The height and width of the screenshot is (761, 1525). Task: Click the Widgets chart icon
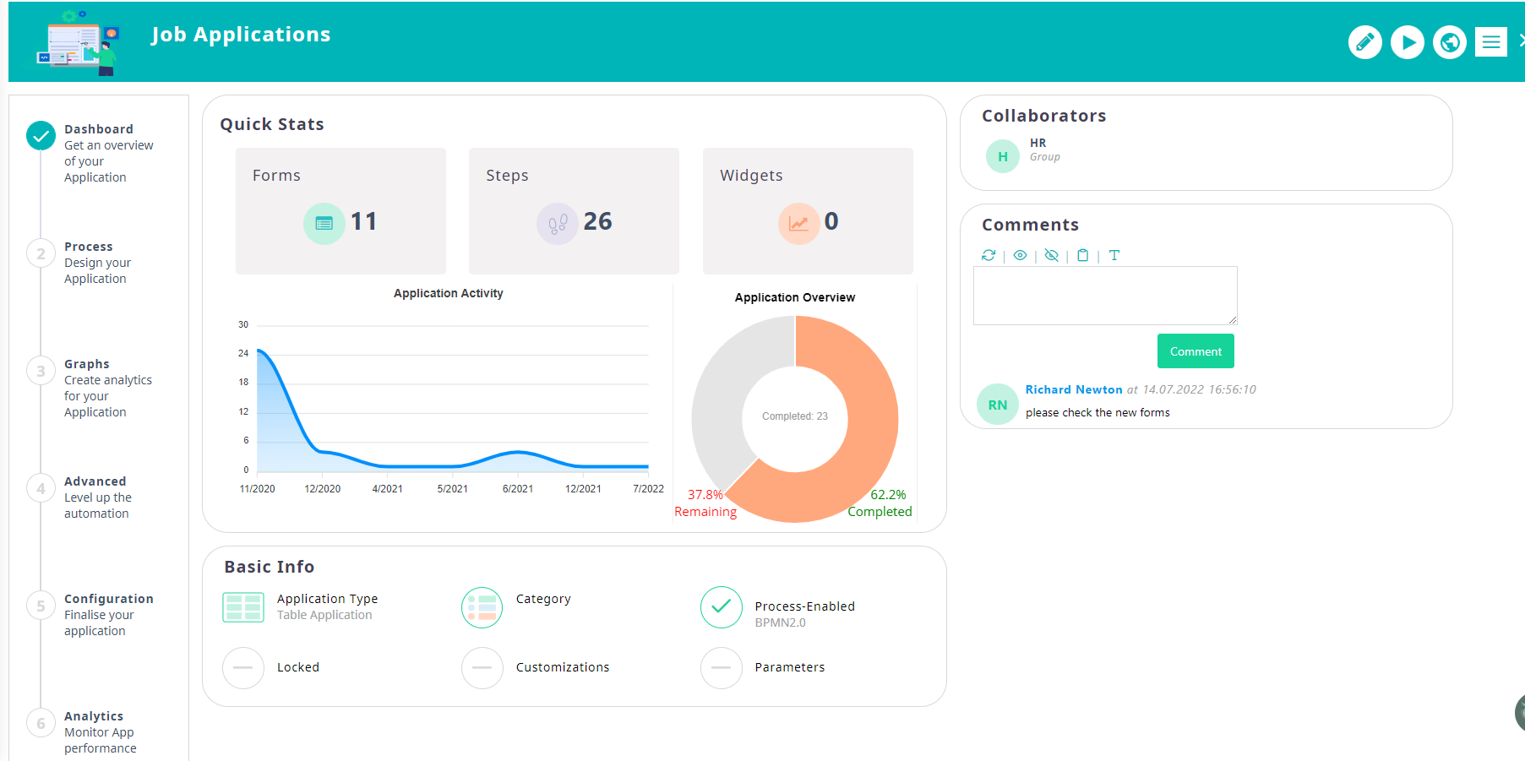pyautogui.click(x=798, y=223)
